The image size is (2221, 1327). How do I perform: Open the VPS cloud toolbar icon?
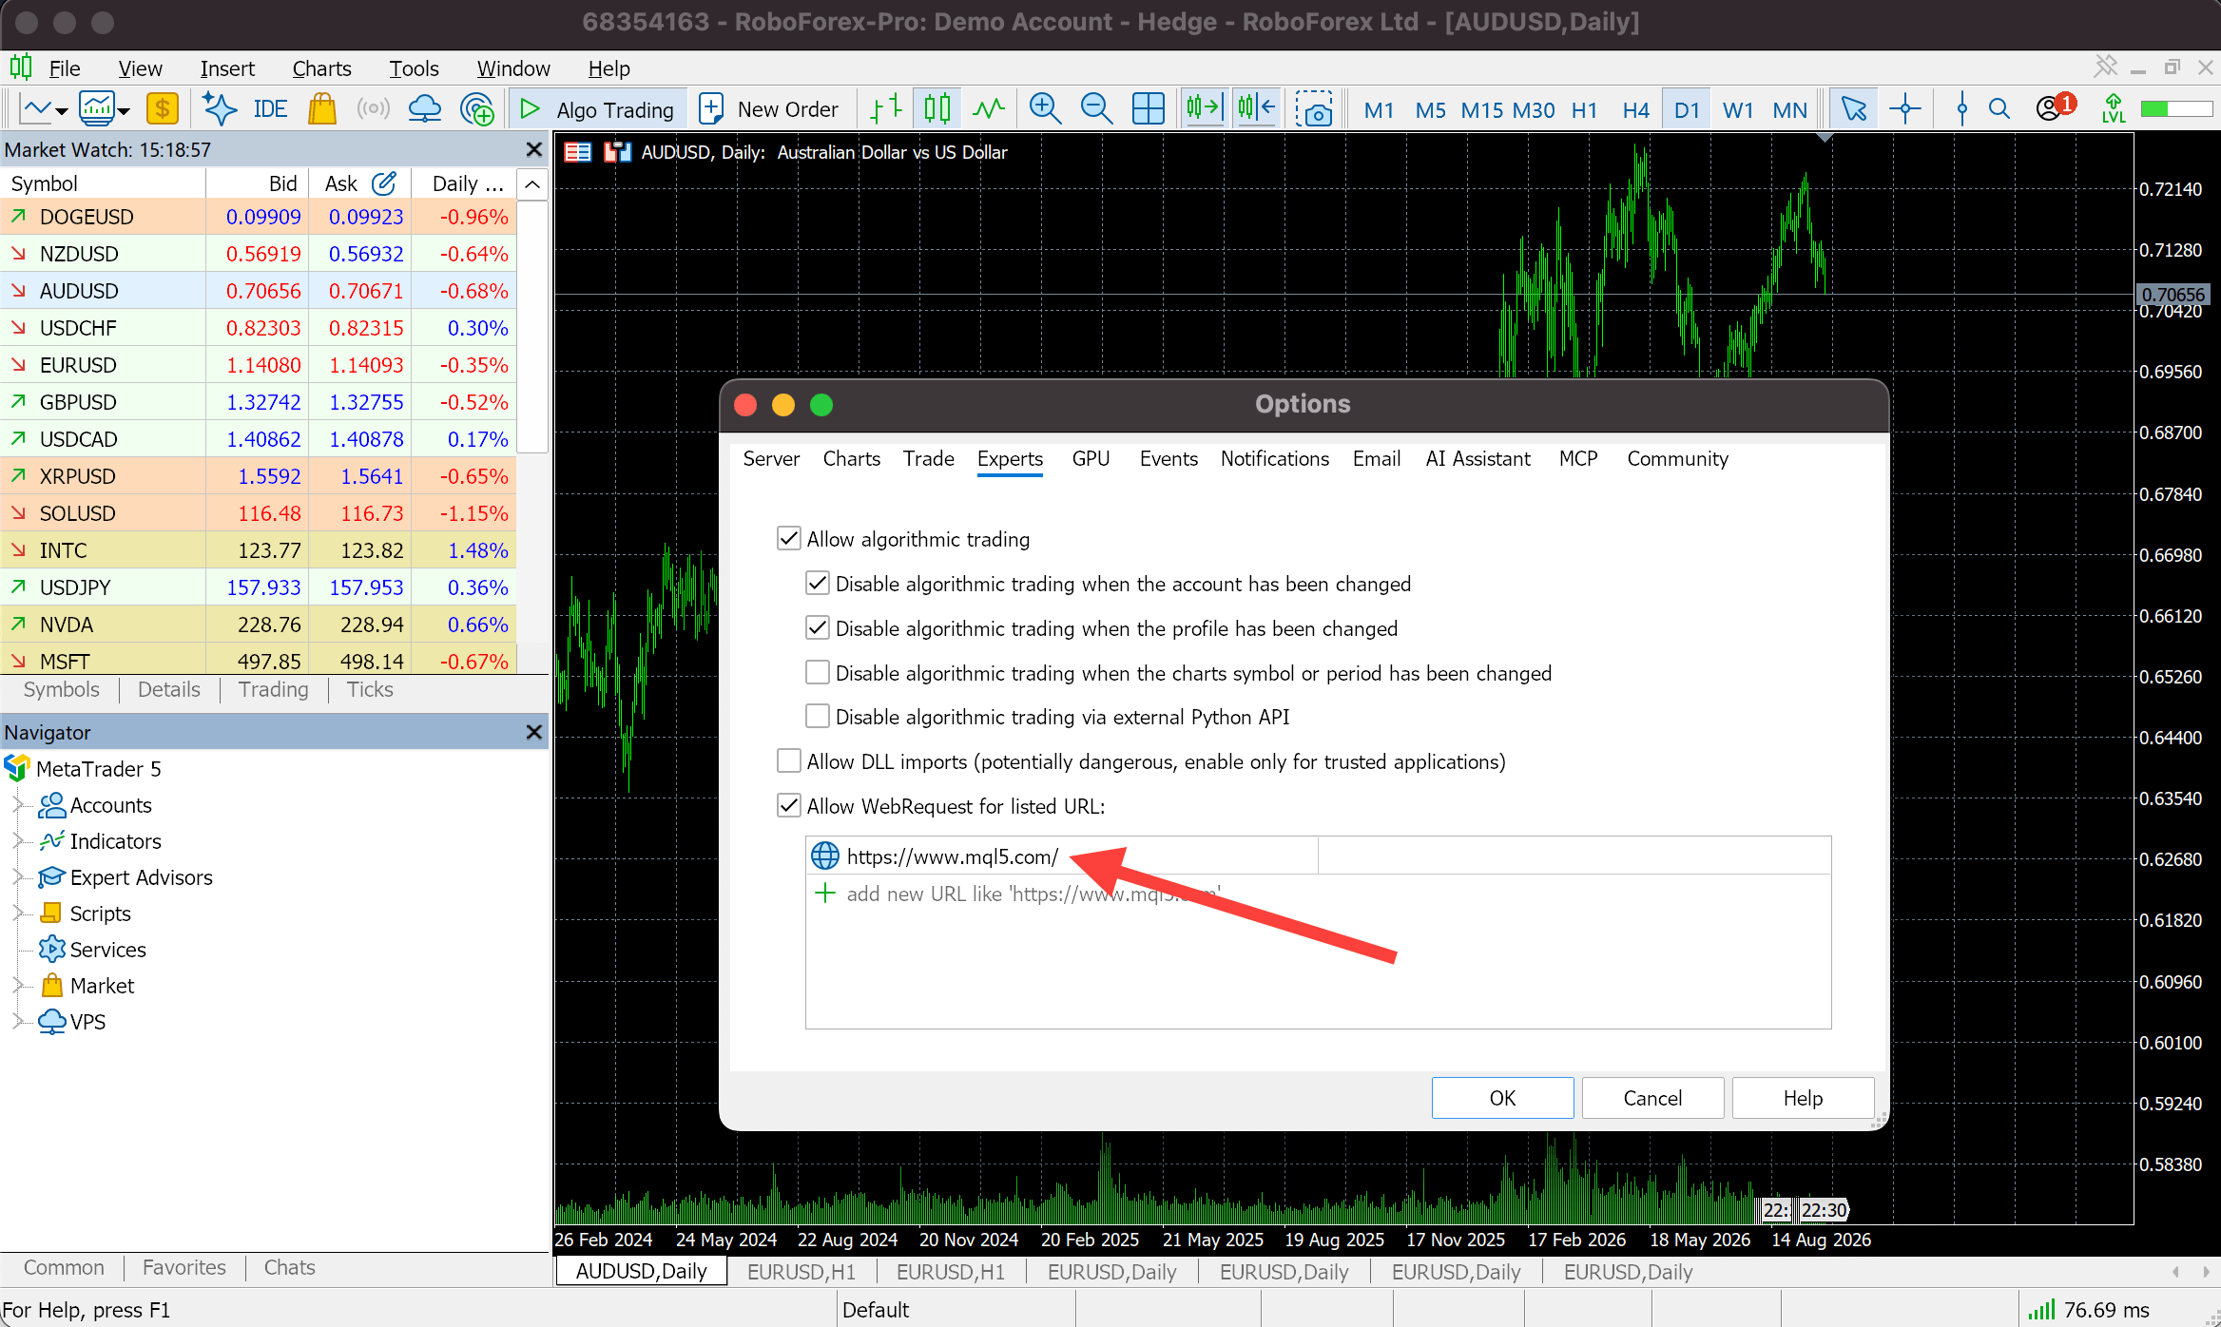pos(424,109)
